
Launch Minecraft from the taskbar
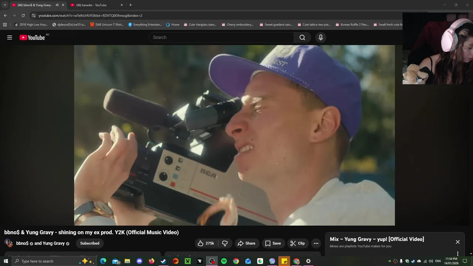[187, 261]
